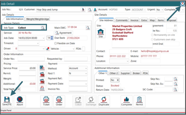The image size is (186, 115).
Task: Switch to the Extra tab
Action: click(144, 20)
